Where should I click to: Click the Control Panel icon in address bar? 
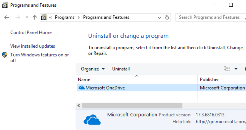pos(44,17)
